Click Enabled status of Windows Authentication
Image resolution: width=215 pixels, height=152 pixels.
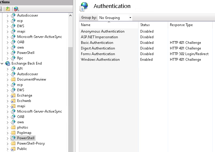(146, 60)
